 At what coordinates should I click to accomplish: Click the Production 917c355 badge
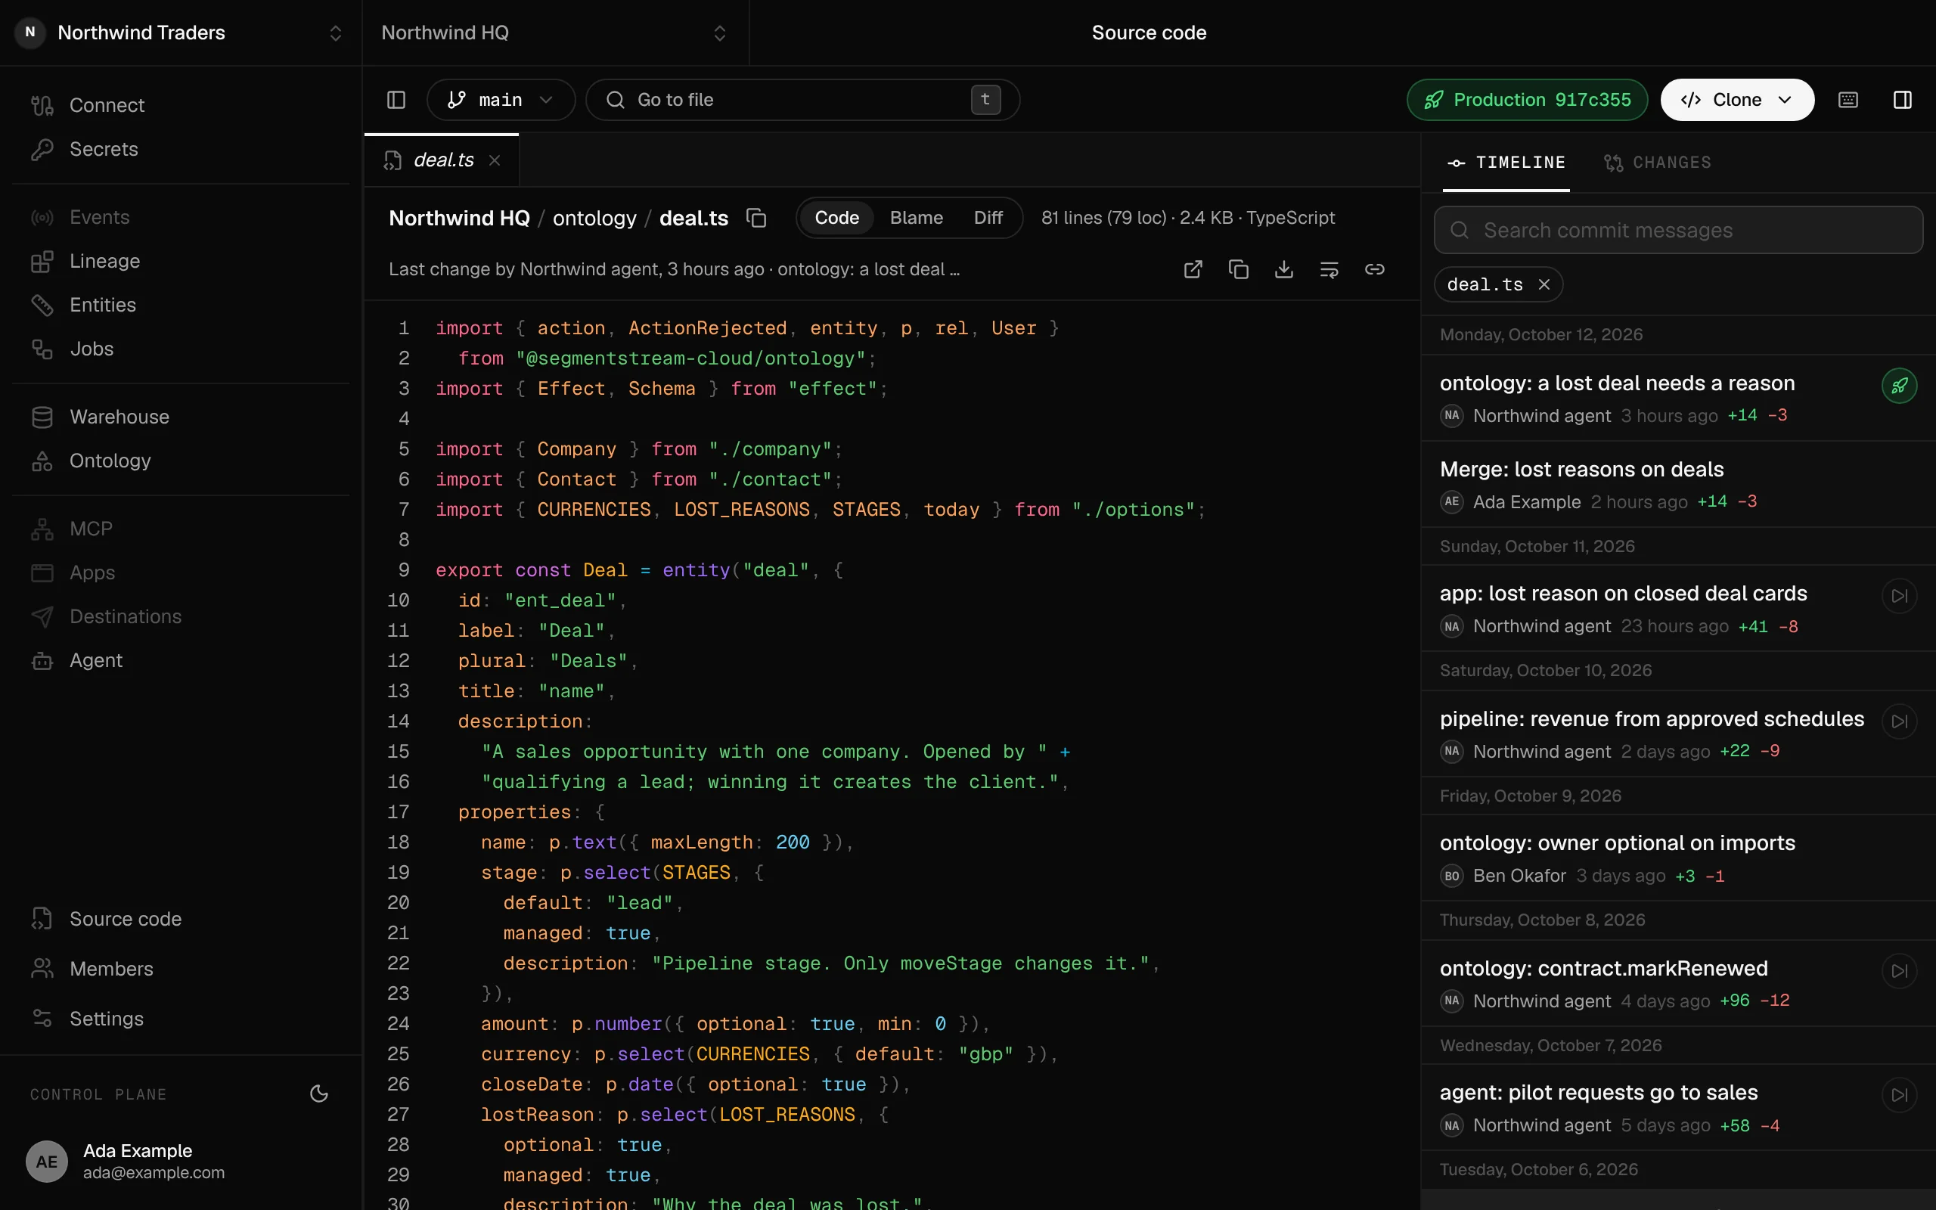(1527, 99)
